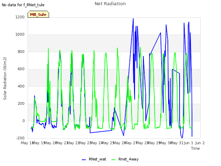Click the 1000 y-axis tick label
Screen dimensions: 221x166
[20, 35]
